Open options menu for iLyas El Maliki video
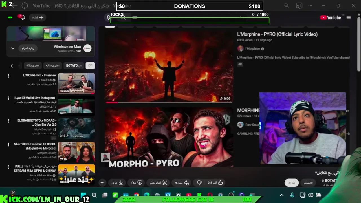This screenshot has width=361, height=203. (8, 98)
